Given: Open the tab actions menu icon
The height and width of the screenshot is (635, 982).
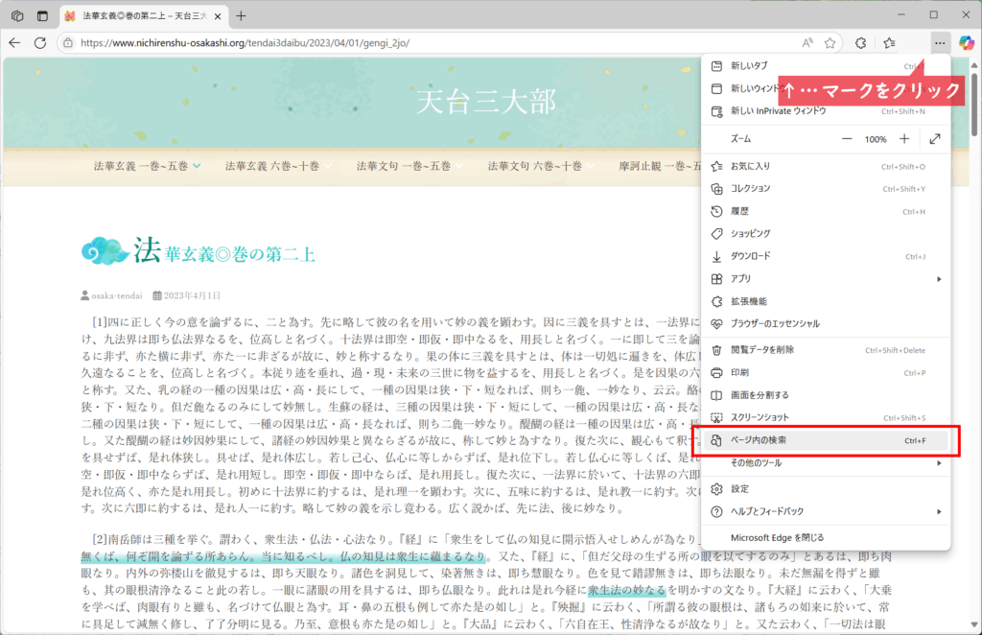Looking at the screenshot, I should point(42,15).
